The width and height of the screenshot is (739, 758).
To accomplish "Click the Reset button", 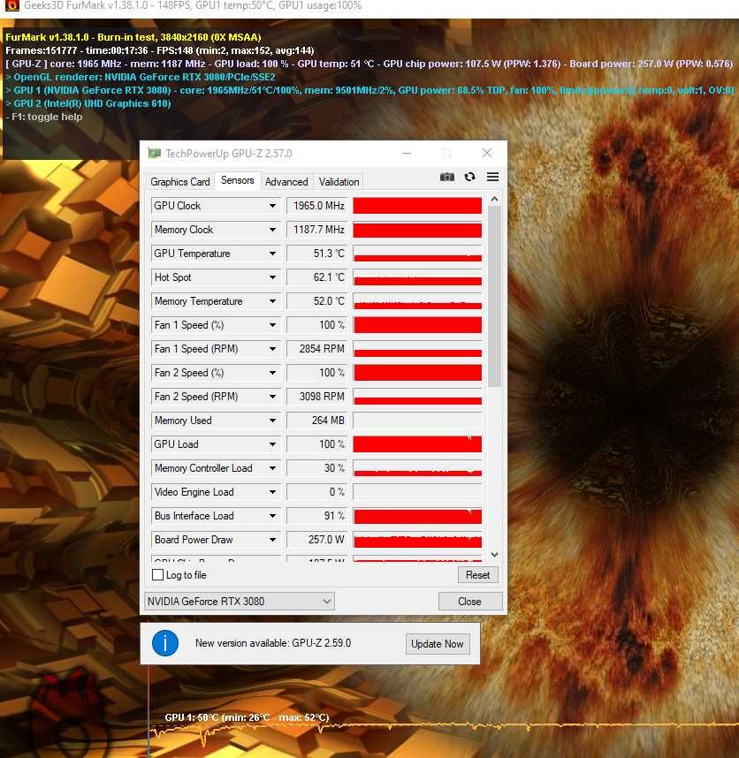I will pos(478,575).
